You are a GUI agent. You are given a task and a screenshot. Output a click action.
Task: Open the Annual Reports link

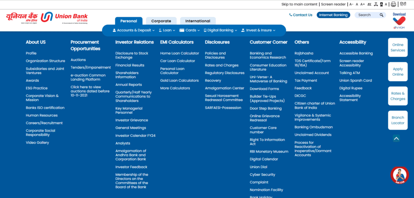(129, 85)
